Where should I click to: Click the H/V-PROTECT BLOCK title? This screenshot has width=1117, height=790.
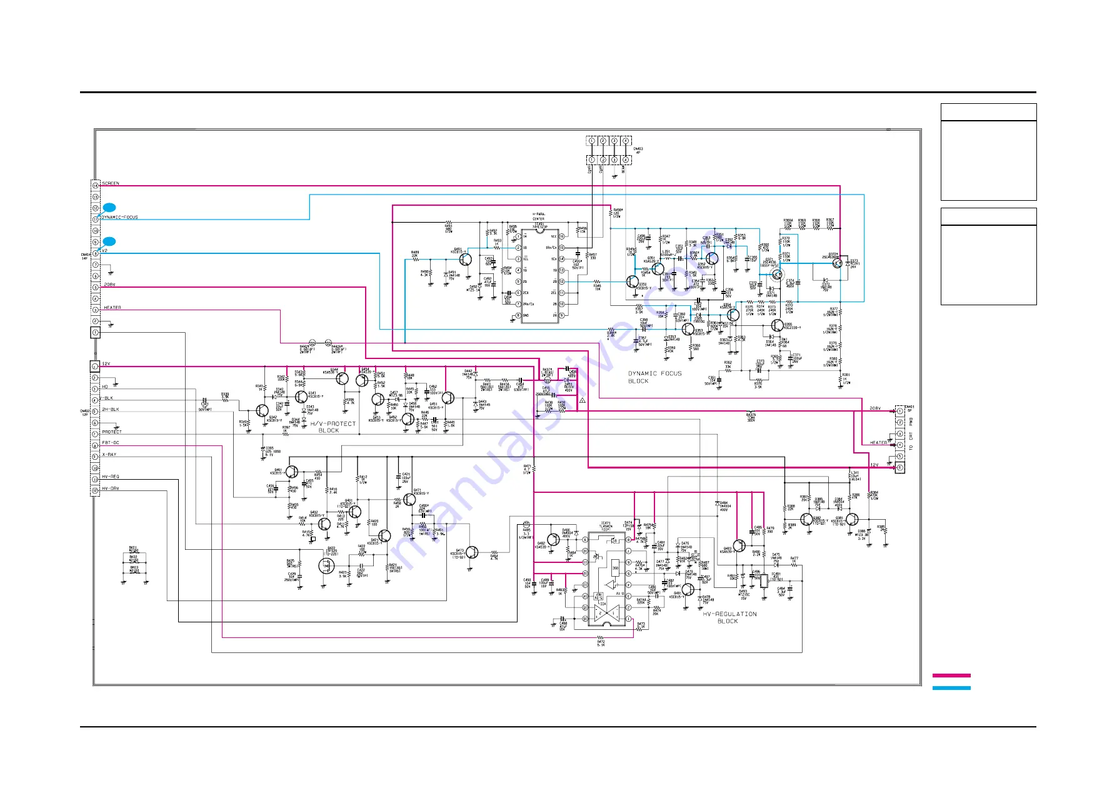click(333, 427)
